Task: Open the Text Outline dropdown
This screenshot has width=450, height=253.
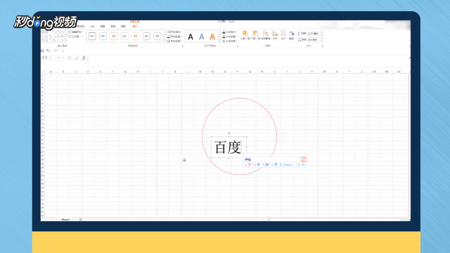Action: (230, 37)
